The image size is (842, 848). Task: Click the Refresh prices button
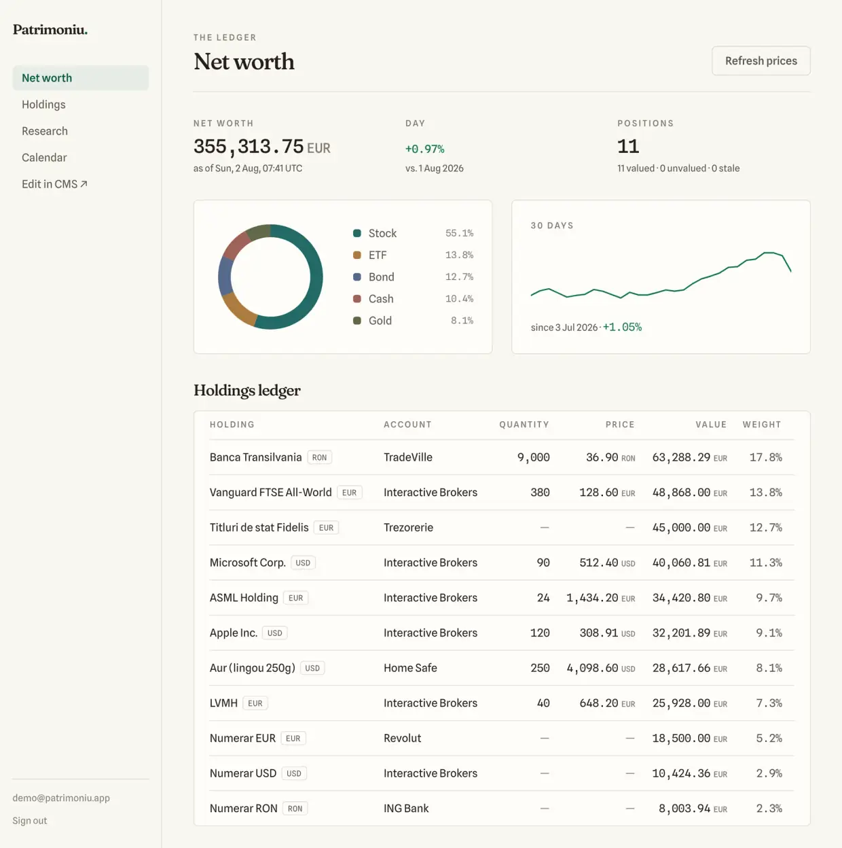coord(761,61)
